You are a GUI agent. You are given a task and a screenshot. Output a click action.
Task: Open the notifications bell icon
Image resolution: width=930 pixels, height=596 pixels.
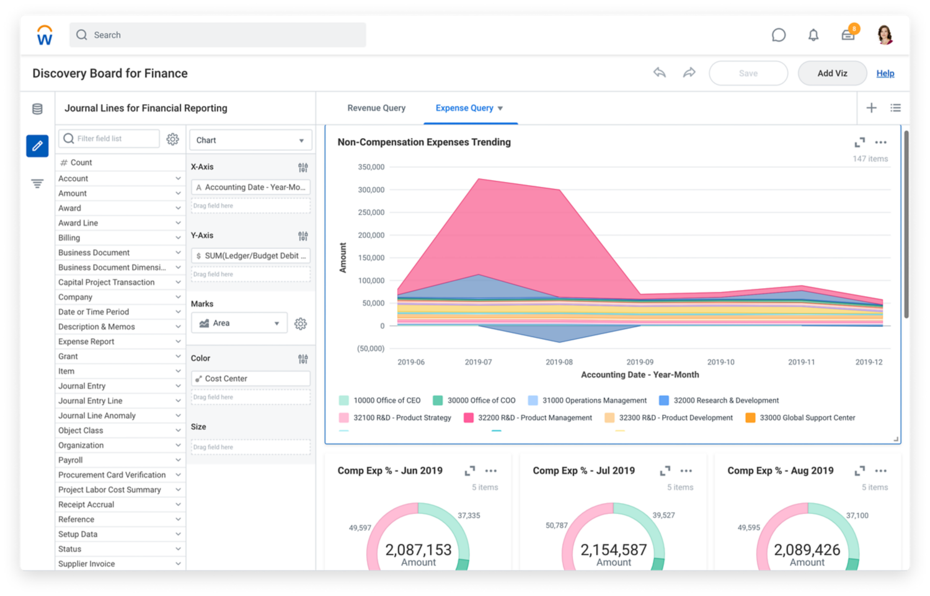coord(813,35)
